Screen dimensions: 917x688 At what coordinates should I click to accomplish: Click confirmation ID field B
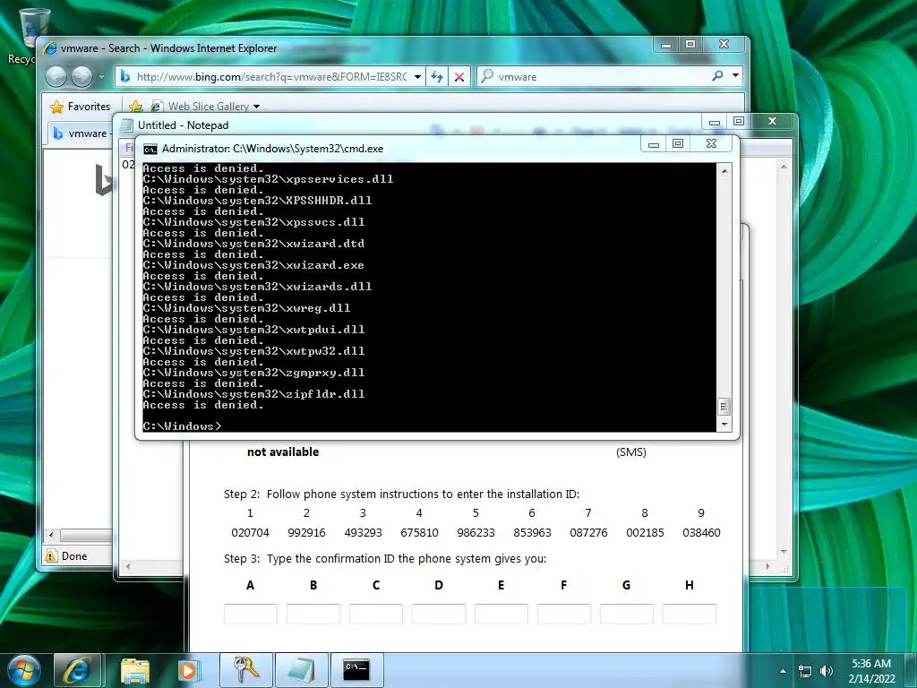pyautogui.click(x=313, y=615)
